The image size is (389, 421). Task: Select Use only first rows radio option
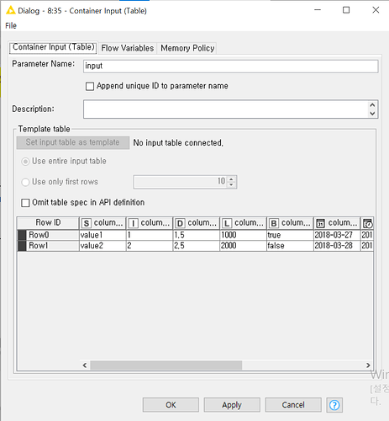(x=25, y=182)
